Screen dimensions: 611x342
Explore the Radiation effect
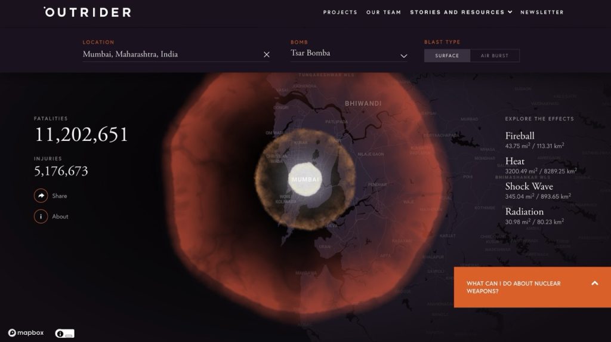(524, 212)
